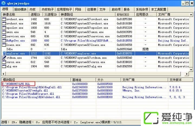Click the process list horizontal scrollbar left arrow

pyautogui.click(x=3, y=74)
